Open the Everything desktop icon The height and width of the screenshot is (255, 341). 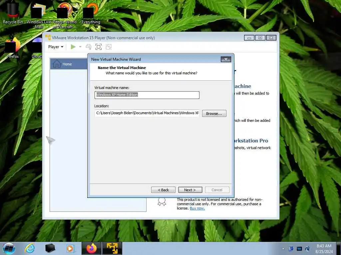91,13
